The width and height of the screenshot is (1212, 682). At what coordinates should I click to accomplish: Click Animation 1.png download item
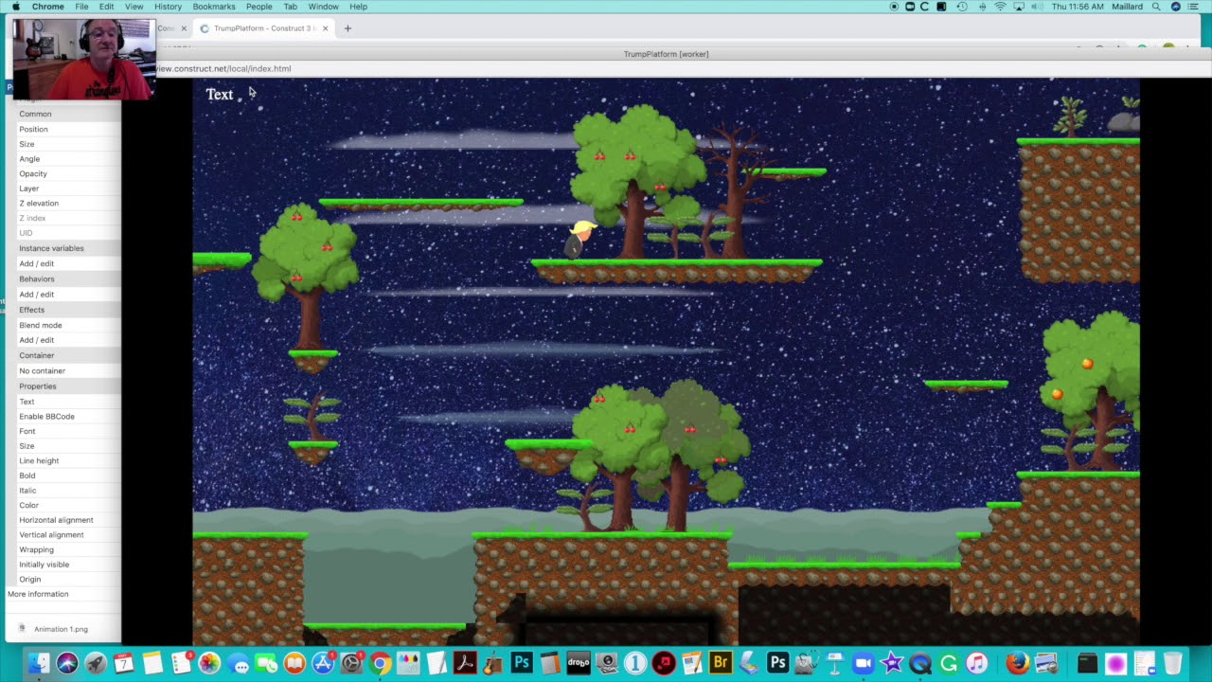[61, 629]
